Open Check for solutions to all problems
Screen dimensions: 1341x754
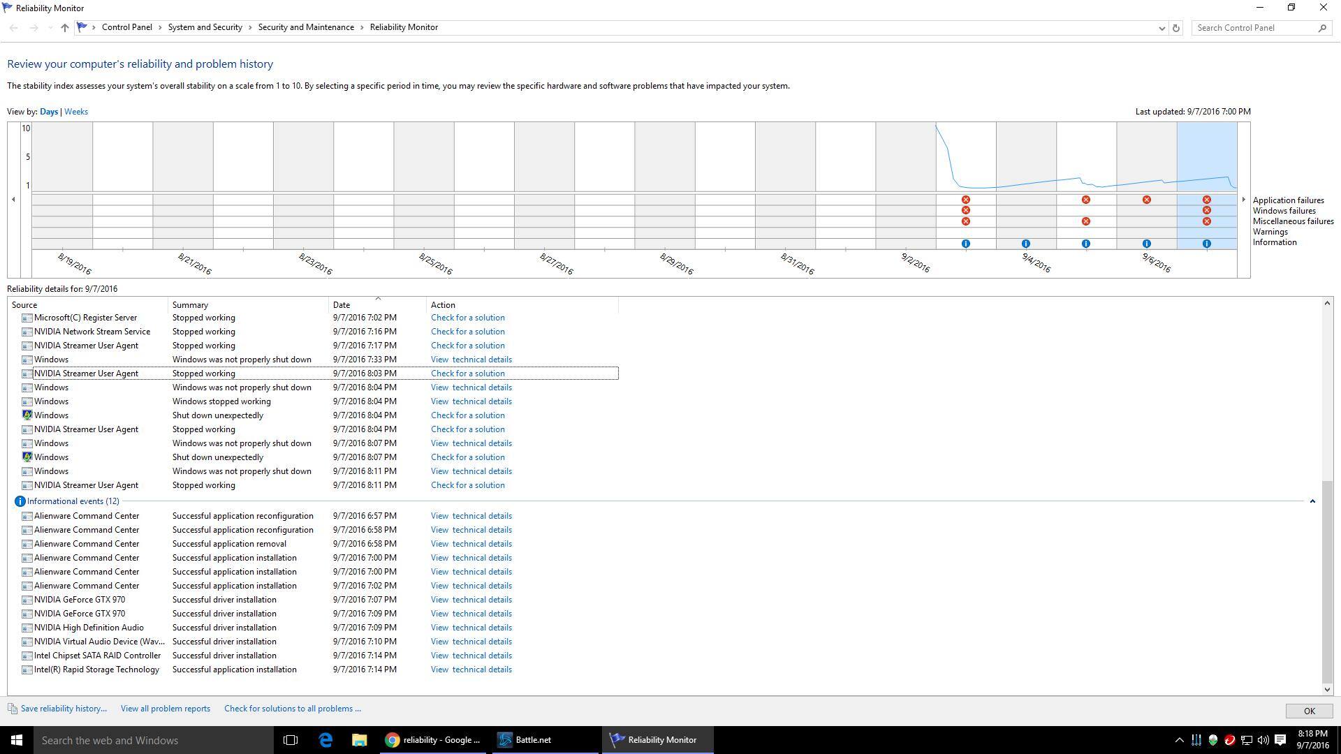click(292, 709)
